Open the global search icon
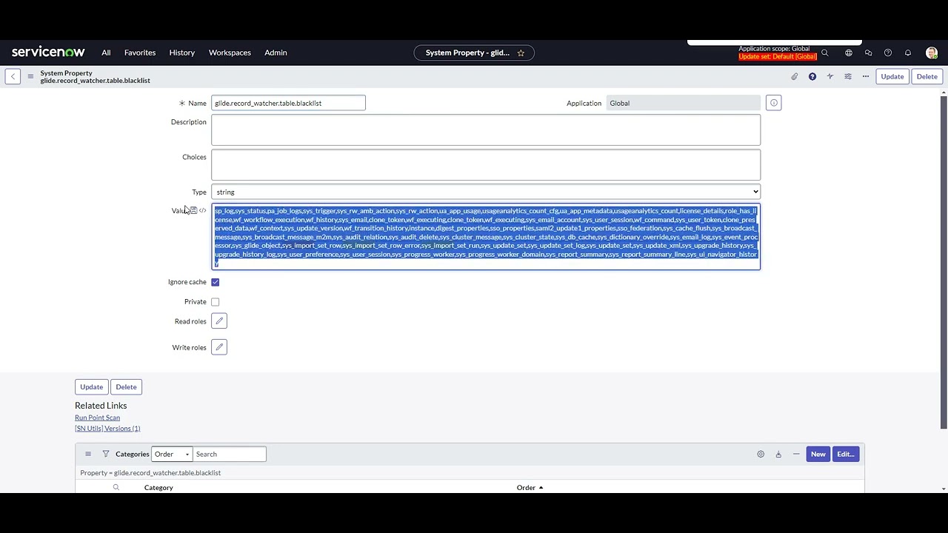 click(x=824, y=53)
